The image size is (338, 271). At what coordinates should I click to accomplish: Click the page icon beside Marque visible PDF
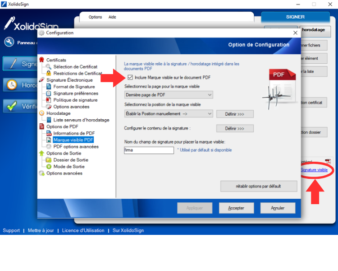click(x=49, y=140)
